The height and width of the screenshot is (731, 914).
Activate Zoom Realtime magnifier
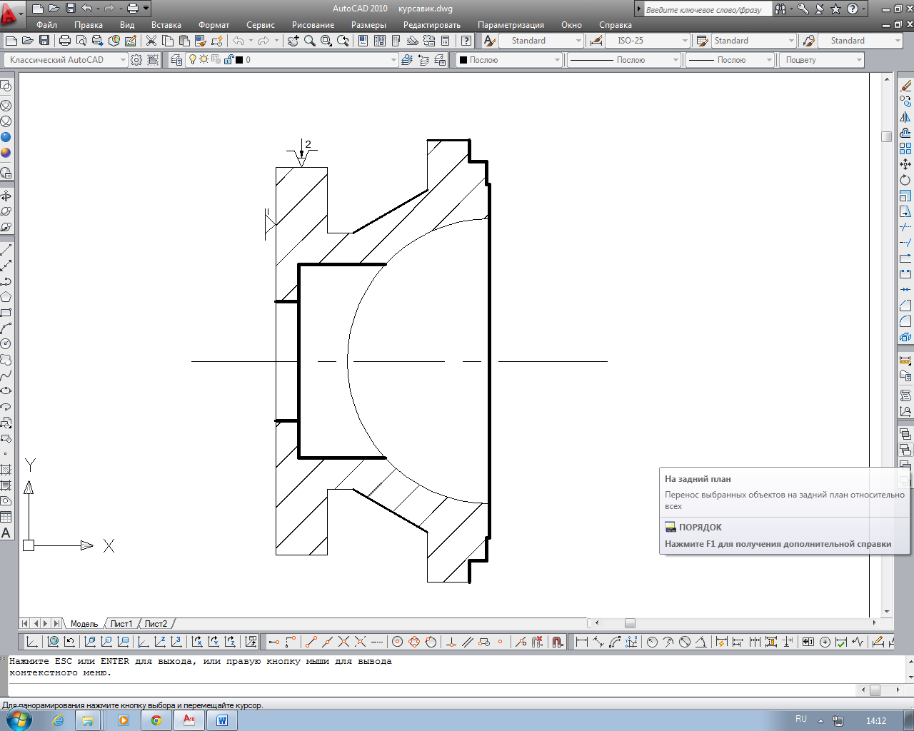(x=310, y=41)
